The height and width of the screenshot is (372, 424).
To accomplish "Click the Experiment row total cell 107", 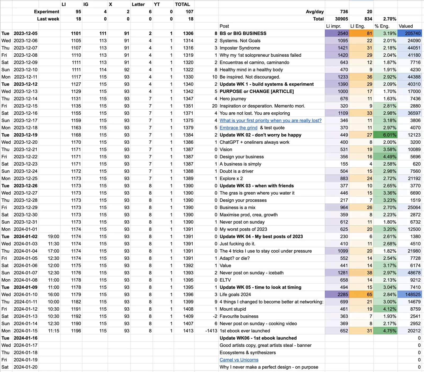I will tap(184, 12).
